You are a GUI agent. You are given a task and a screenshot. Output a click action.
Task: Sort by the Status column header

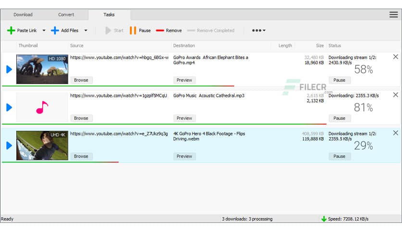(335, 46)
